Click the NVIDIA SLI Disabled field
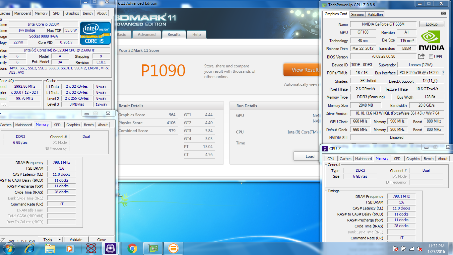 pyautogui.click(x=397, y=137)
